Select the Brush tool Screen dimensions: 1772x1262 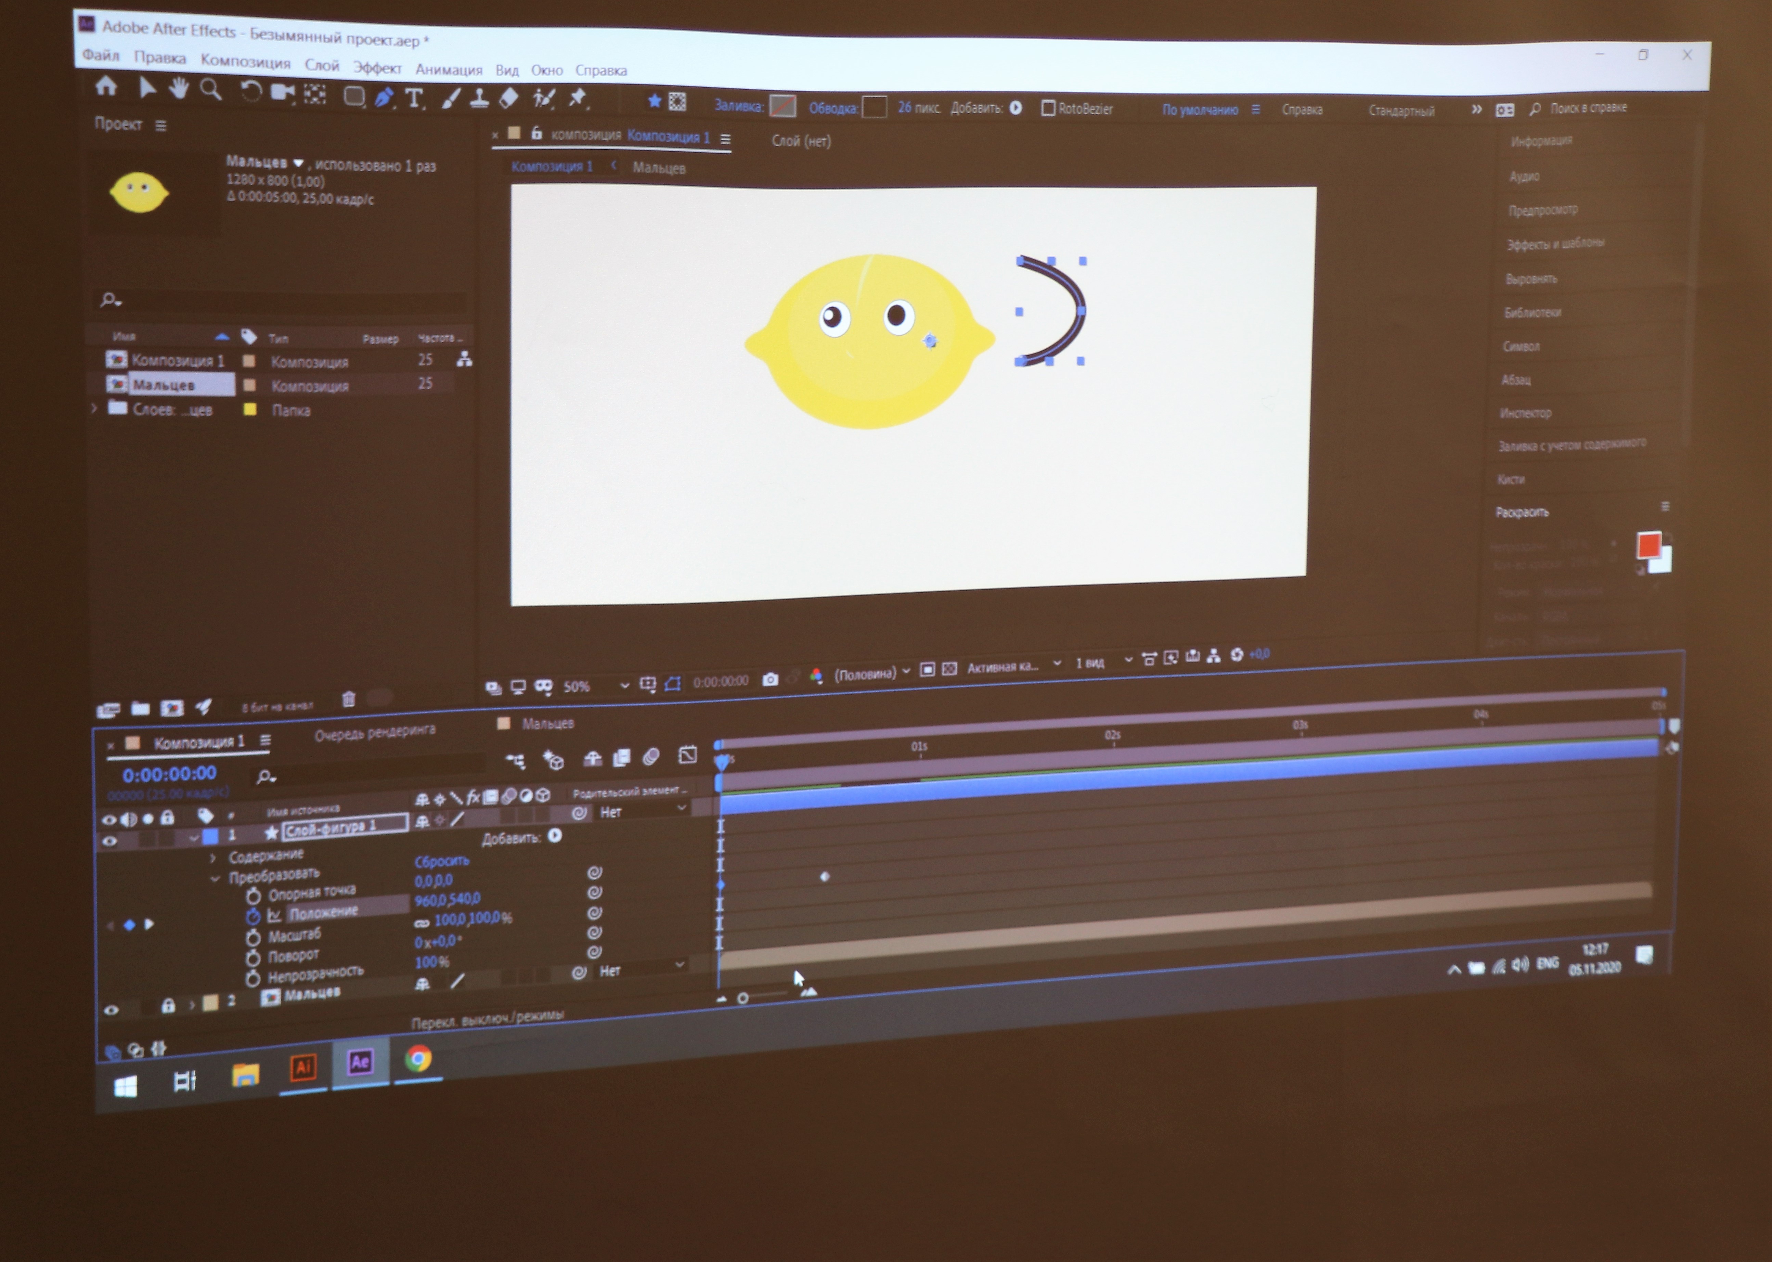click(x=451, y=99)
